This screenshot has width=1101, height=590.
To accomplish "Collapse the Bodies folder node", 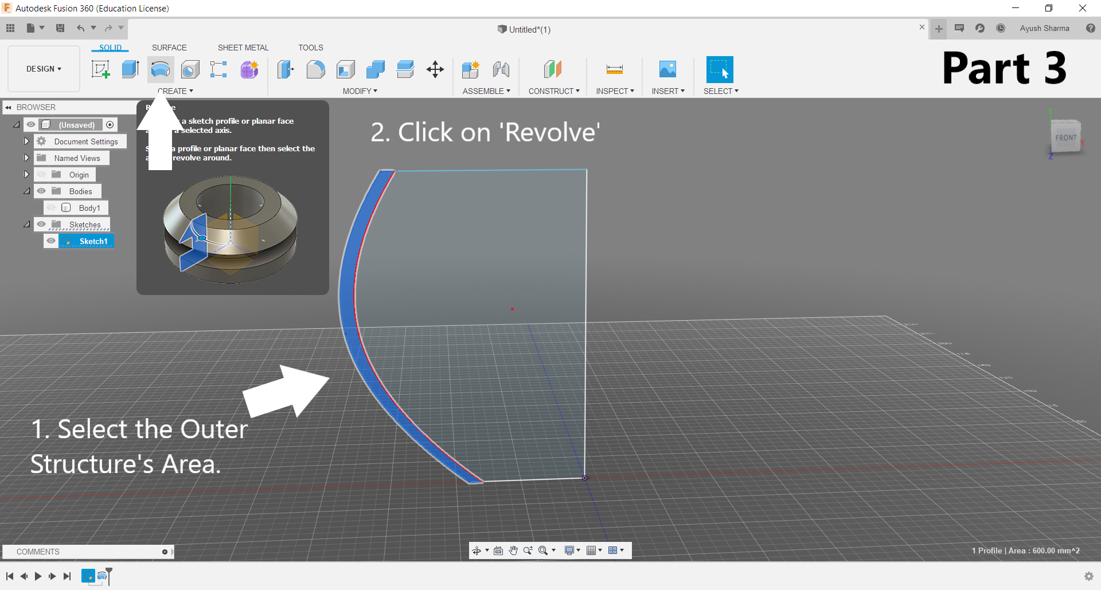I will [26, 191].
